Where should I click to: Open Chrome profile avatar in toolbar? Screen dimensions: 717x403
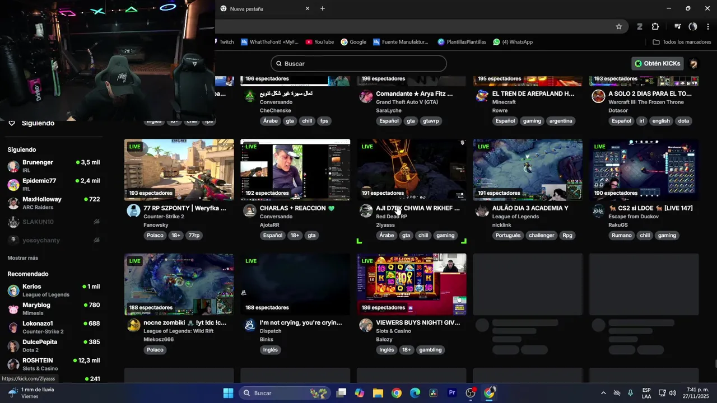(x=693, y=26)
